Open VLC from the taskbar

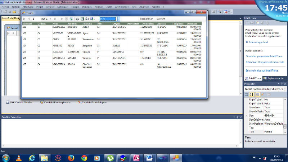(x=19, y=158)
